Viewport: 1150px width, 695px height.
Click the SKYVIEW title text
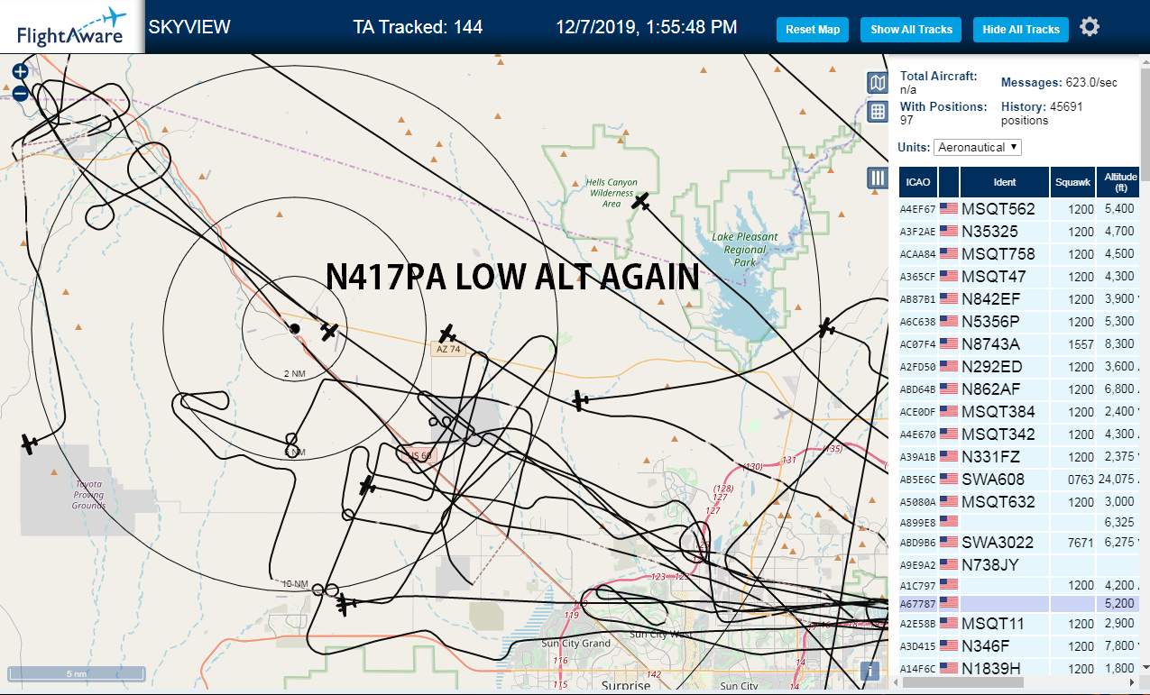[189, 27]
